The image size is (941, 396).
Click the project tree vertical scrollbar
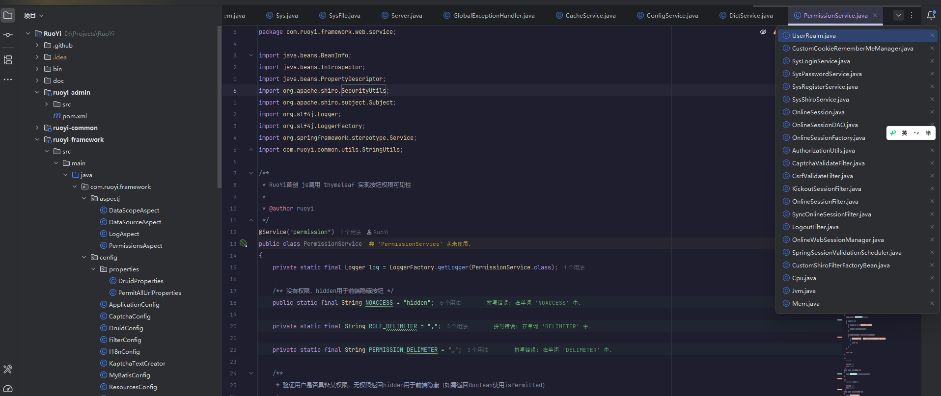pos(219,107)
